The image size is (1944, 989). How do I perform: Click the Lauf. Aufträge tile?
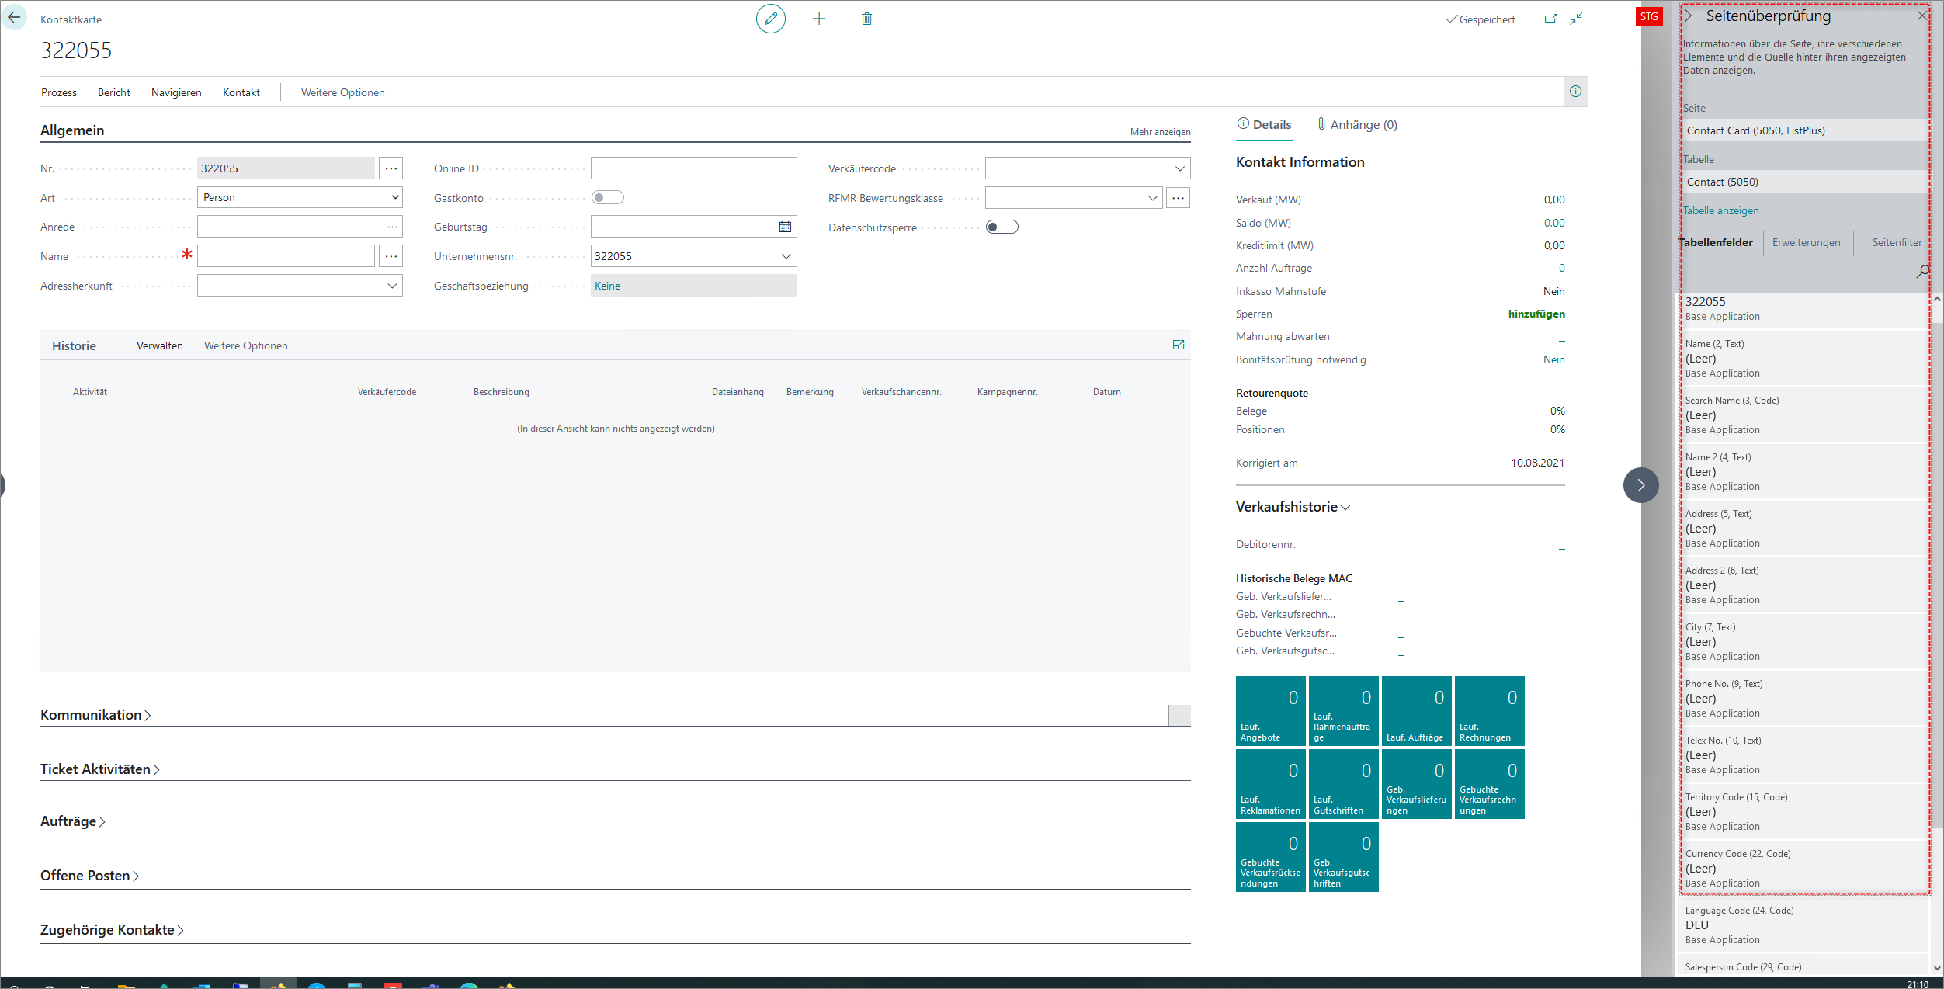(x=1416, y=711)
